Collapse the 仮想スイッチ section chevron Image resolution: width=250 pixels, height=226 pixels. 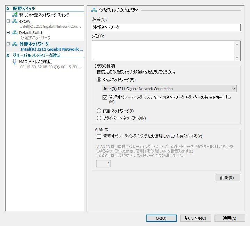click(8, 8)
